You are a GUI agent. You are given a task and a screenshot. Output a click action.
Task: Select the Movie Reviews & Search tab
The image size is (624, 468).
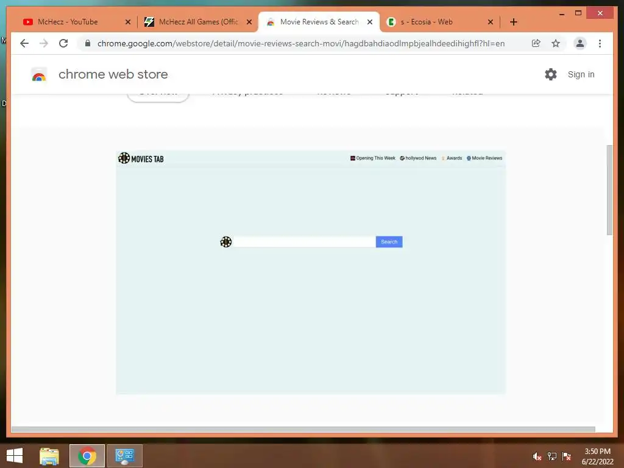(x=318, y=22)
